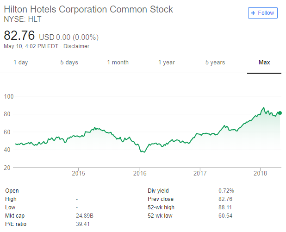Choose the Max range tab
This screenshot has height=232, width=286.
tap(264, 63)
